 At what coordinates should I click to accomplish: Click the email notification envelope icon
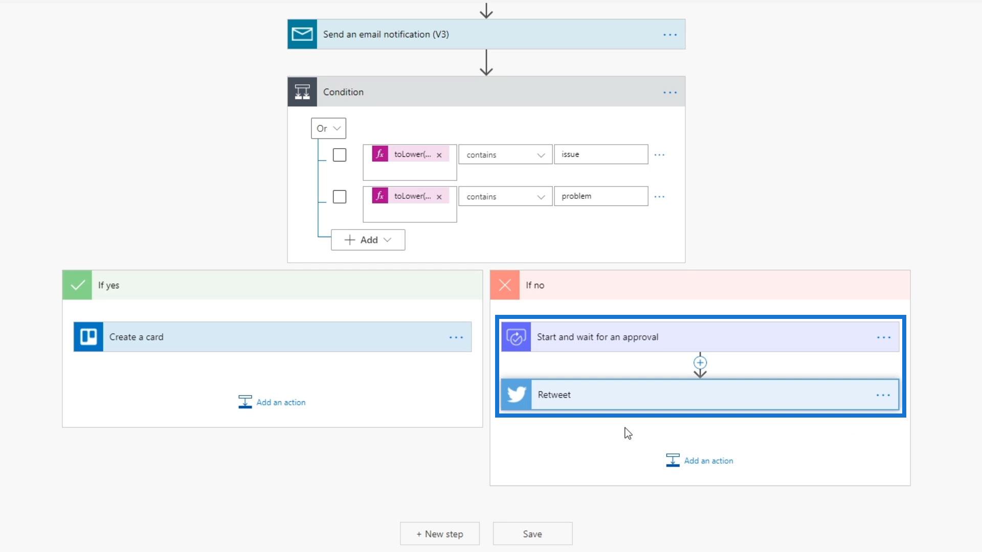(302, 34)
